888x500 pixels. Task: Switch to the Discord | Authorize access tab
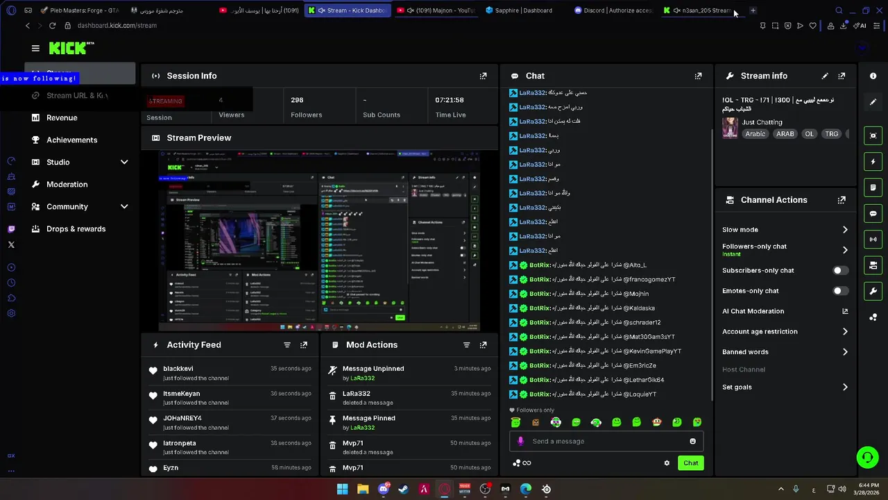[613, 10]
